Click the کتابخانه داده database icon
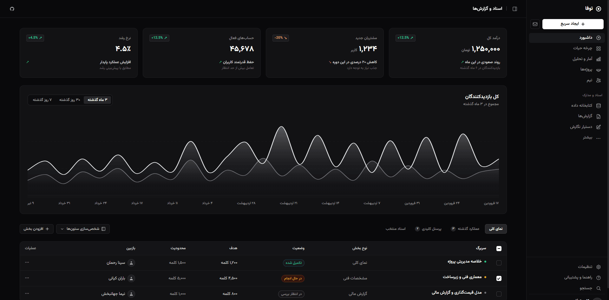 pyautogui.click(x=599, y=106)
